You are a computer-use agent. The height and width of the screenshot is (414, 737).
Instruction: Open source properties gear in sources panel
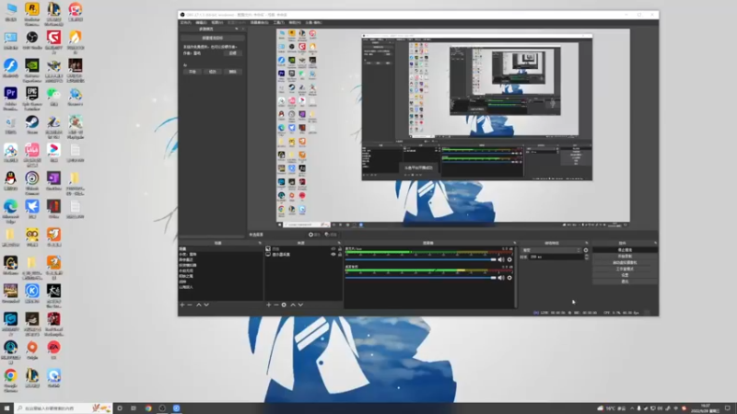coord(284,305)
